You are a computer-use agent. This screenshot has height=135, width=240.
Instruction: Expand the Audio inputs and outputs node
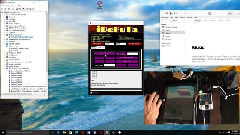click(x=4, y=15)
